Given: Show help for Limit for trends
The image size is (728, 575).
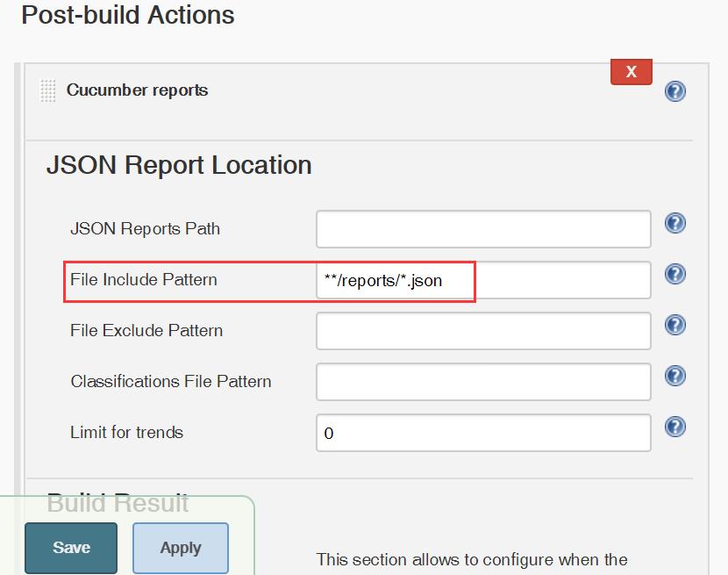Looking at the screenshot, I should click(674, 427).
